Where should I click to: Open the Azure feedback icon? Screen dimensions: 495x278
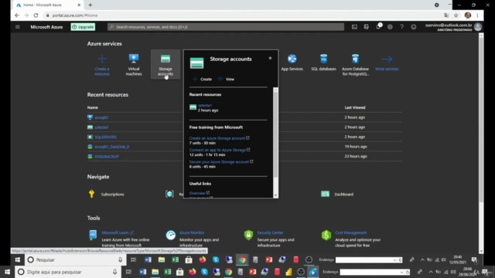coord(414,27)
